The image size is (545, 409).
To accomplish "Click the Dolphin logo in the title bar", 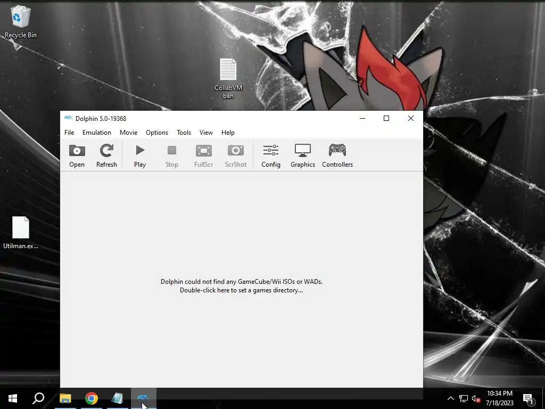I will (x=69, y=118).
